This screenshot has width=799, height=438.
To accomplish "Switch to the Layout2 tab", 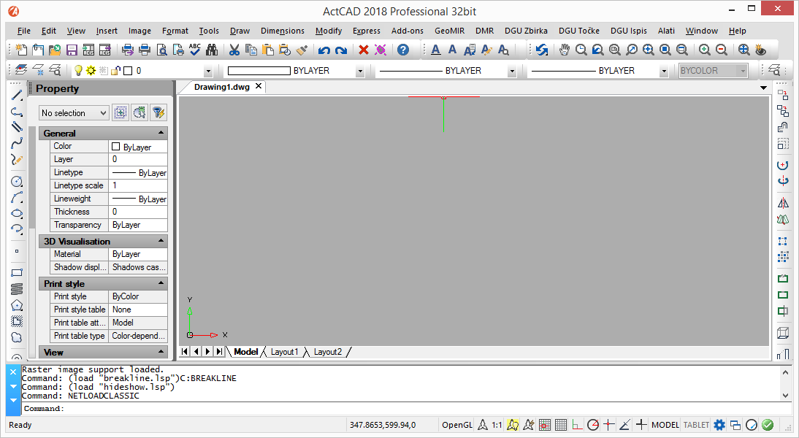I will (328, 352).
